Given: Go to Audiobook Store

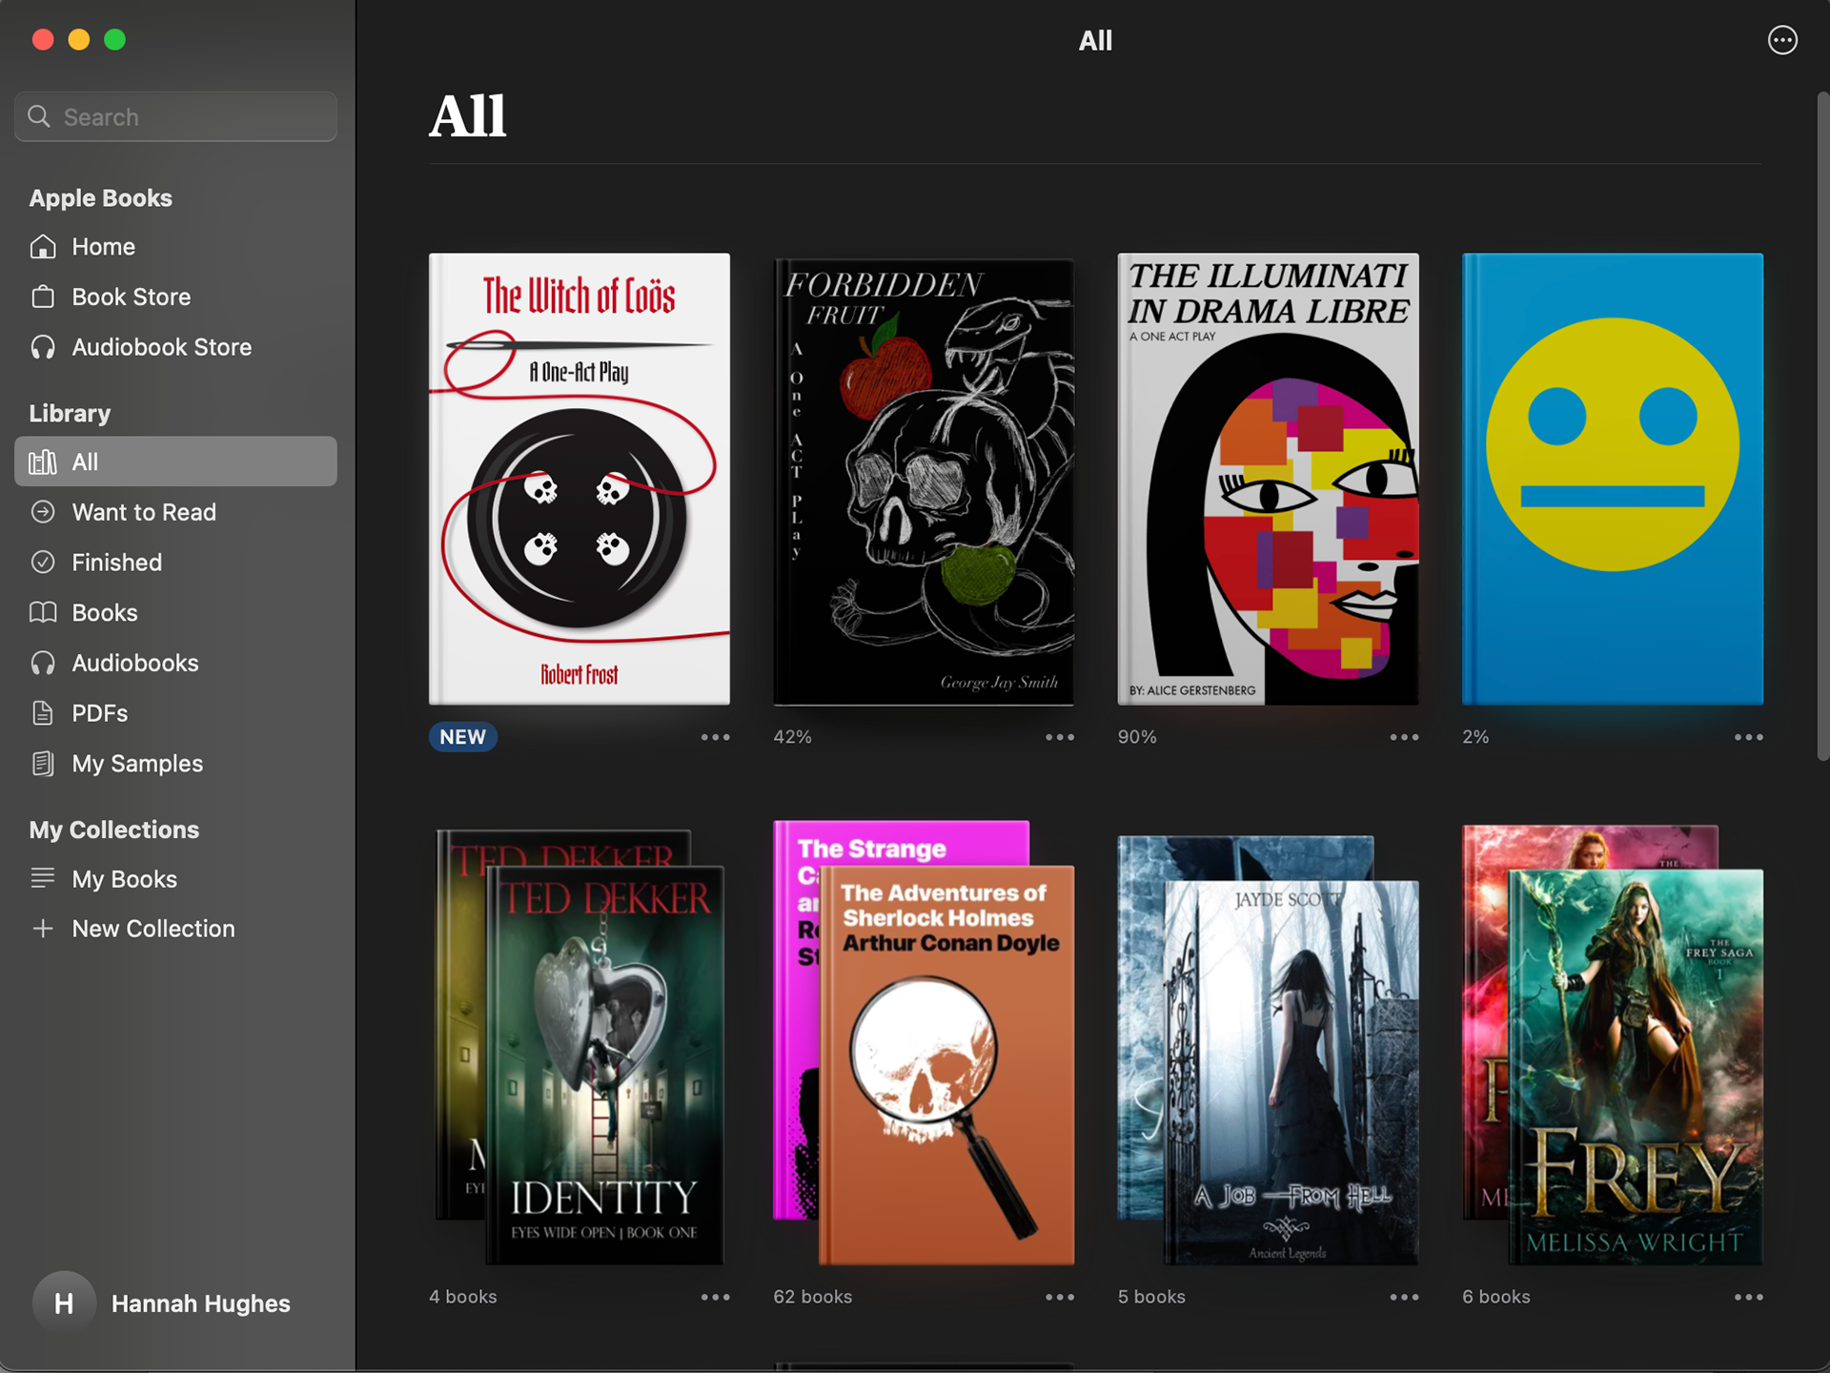Looking at the screenshot, I should coord(175,347).
